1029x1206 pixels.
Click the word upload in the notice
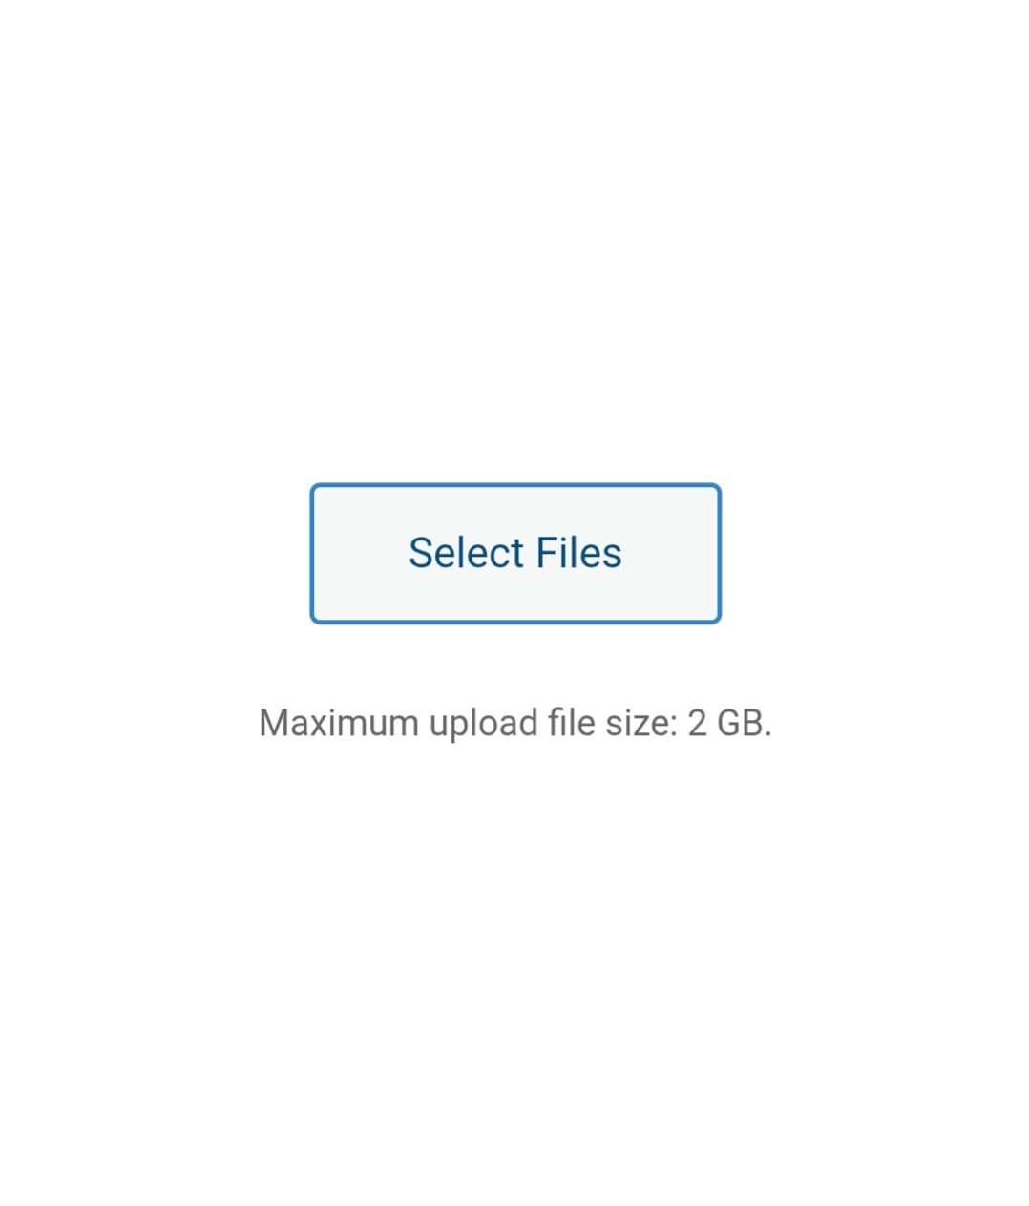(x=484, y=725)
